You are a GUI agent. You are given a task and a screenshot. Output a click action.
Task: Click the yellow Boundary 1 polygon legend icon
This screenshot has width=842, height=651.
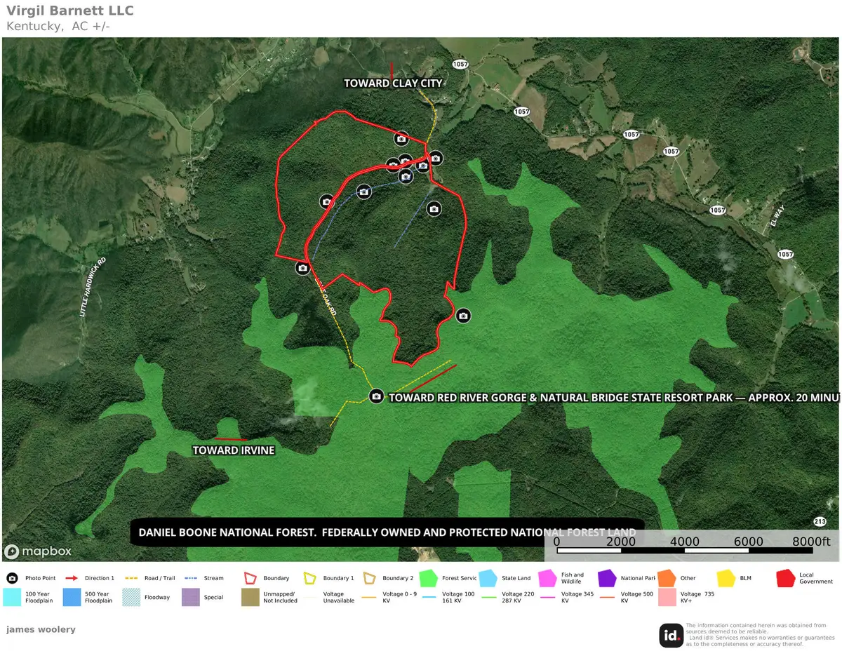pyautogui.click(x=309, y=579)
